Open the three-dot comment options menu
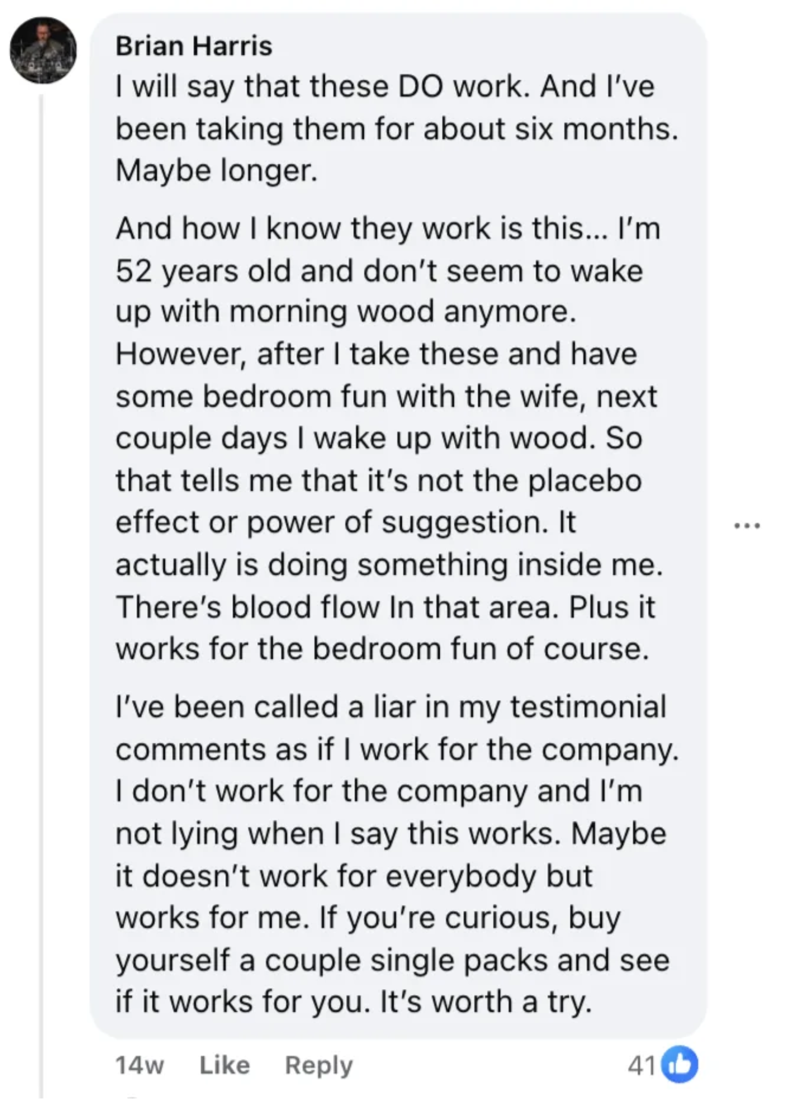This screenshot has height=1099, width=787. tap(747, 526)
